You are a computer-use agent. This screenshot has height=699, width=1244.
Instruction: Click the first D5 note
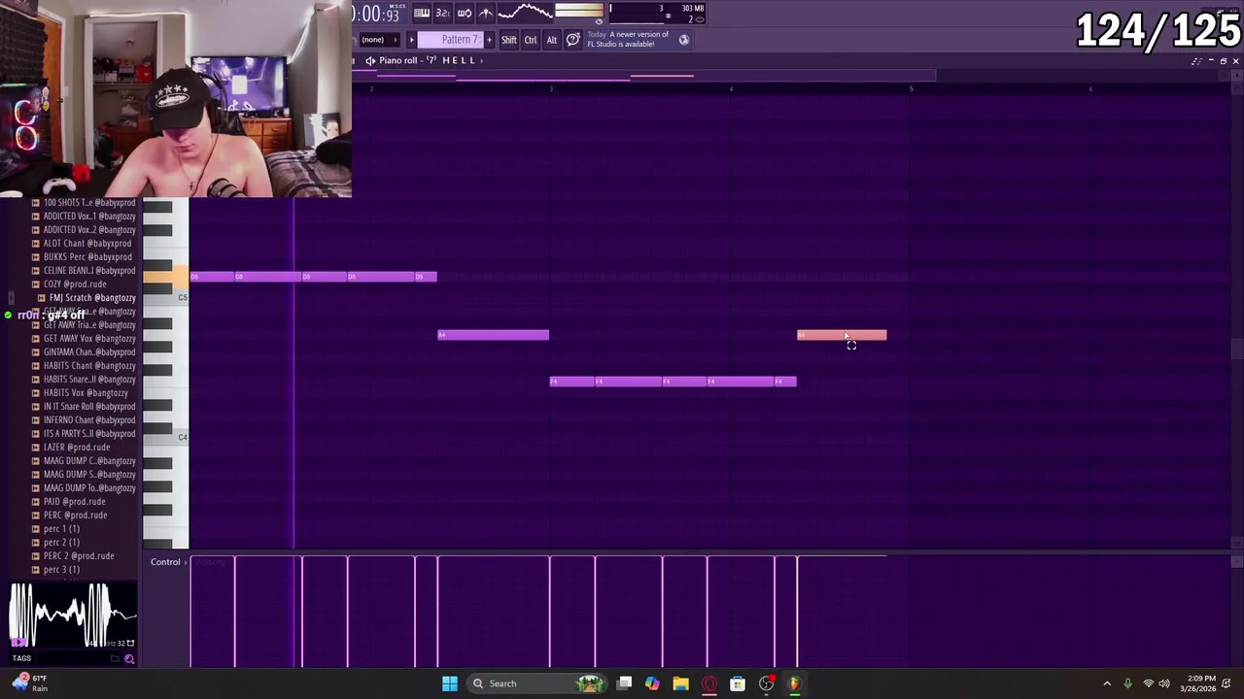(212, 277)
